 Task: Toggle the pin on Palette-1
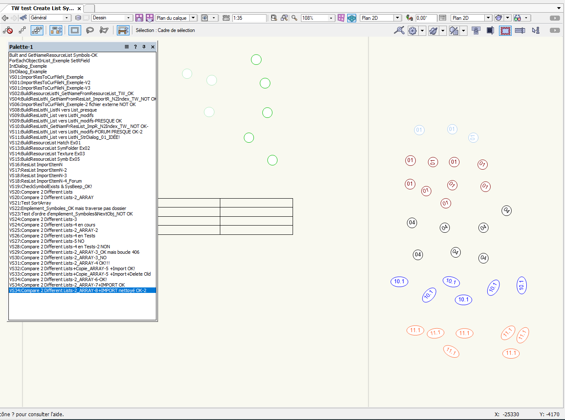point(144,47)
